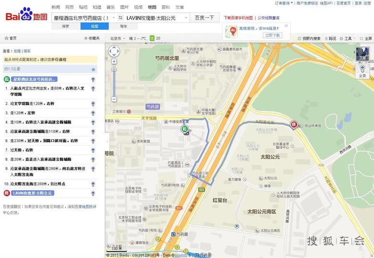Viewport: 374px width, 258px height.
Task: Open 视频 in the top navigation
Action: (x=138, y=7)
